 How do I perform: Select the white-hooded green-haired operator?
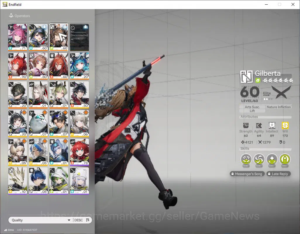pos(59,180)
